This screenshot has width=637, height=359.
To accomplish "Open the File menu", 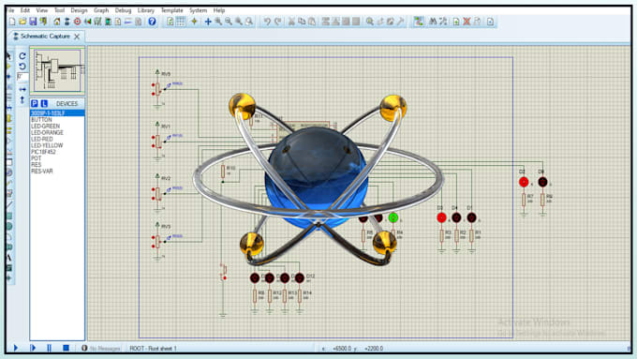I will [x=10, y=10].
